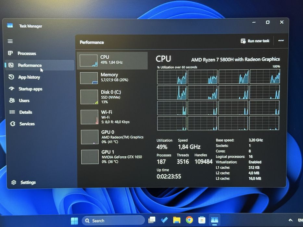Click the Users people icon
303x227 pixels.
coord(12,101)
